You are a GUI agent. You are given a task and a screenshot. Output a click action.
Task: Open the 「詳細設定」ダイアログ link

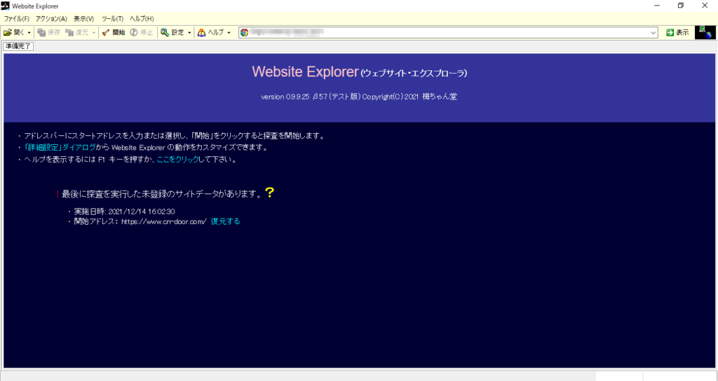pyautogui.click(x=60, y=147)
